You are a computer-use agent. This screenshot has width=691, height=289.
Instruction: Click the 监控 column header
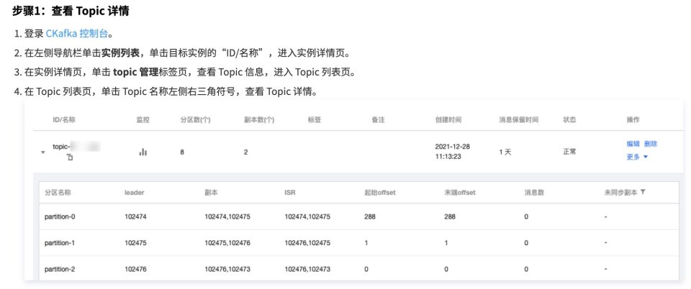tap(143, 119)
